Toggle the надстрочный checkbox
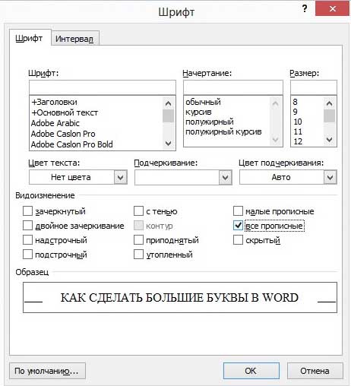This screenshot has height=386, width=351. (27, 239)
